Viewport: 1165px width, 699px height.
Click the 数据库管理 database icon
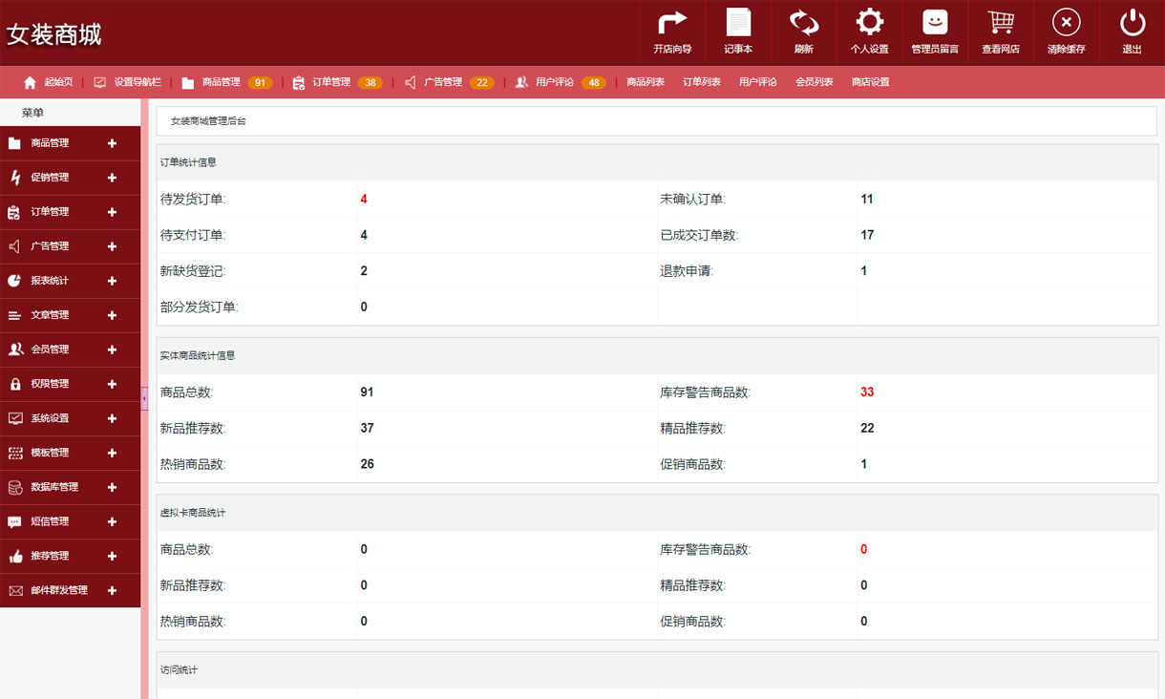point(14,487)
